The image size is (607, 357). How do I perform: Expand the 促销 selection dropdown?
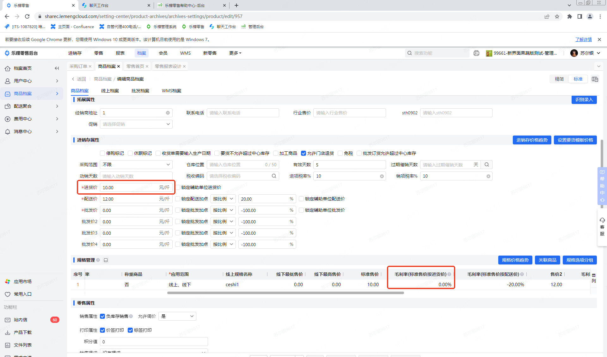click(x=136, y=124)
